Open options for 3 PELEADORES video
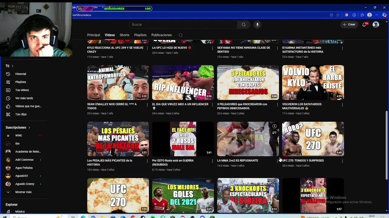This screenshot has width=389, height=218. coord(277,105)
